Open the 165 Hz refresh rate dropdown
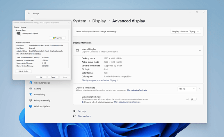 pyautogui.click(x=187, y=89)
